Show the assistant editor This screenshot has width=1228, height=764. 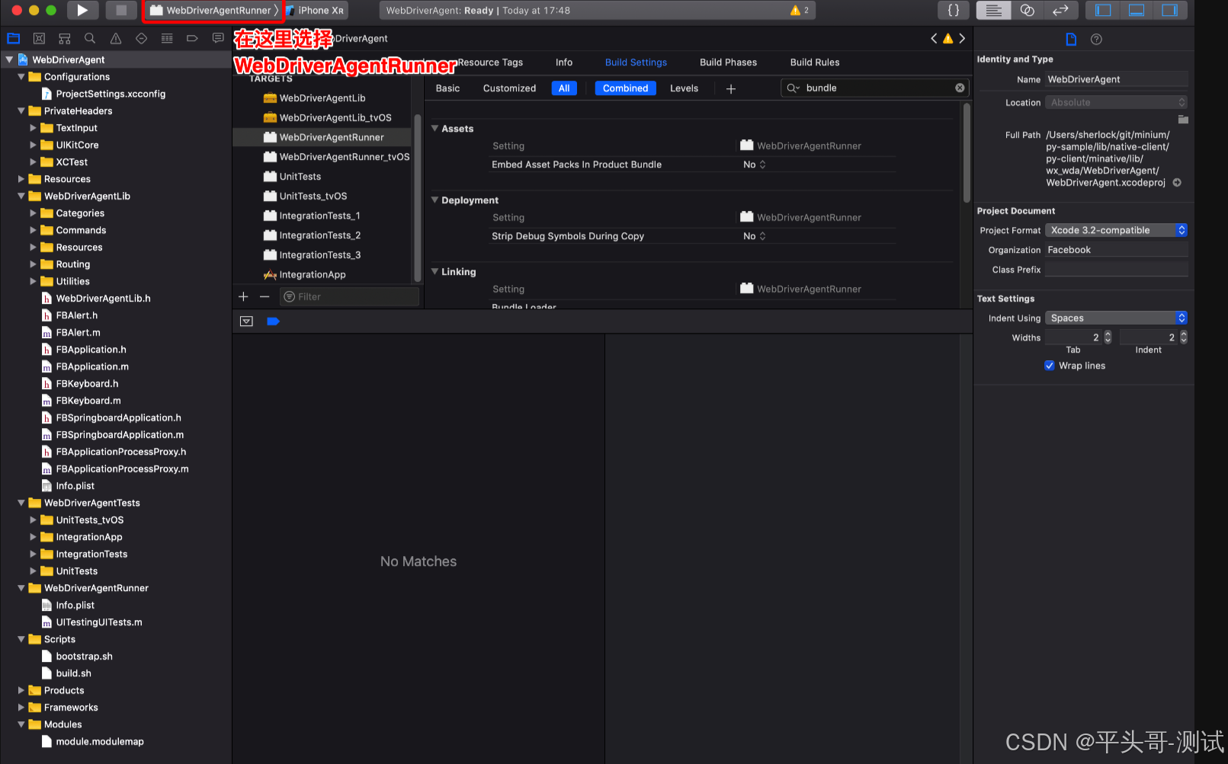pyautogui.click(x=1027, y=10)
